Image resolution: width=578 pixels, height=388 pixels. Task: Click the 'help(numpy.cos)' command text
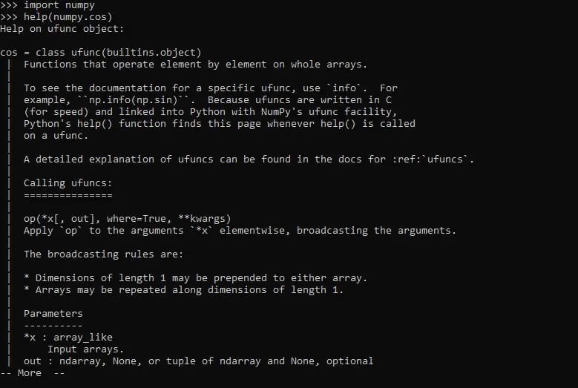point(68,17)
